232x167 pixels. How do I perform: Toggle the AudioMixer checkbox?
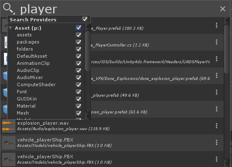click(x=78, y=78)
